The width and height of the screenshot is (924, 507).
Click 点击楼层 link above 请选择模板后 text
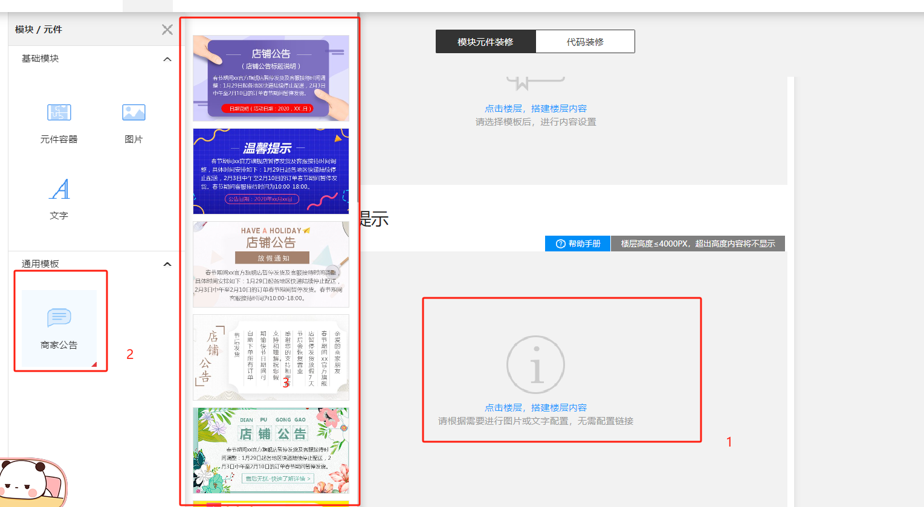coord(535,109)
